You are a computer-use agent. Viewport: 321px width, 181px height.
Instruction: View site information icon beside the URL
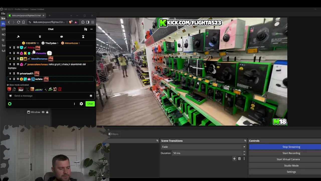click(x=30, y=22)
